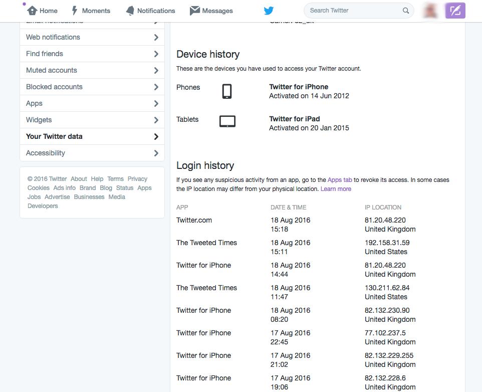Click the Notifications bell icon

pyautogui.click(x=130, y=11)
